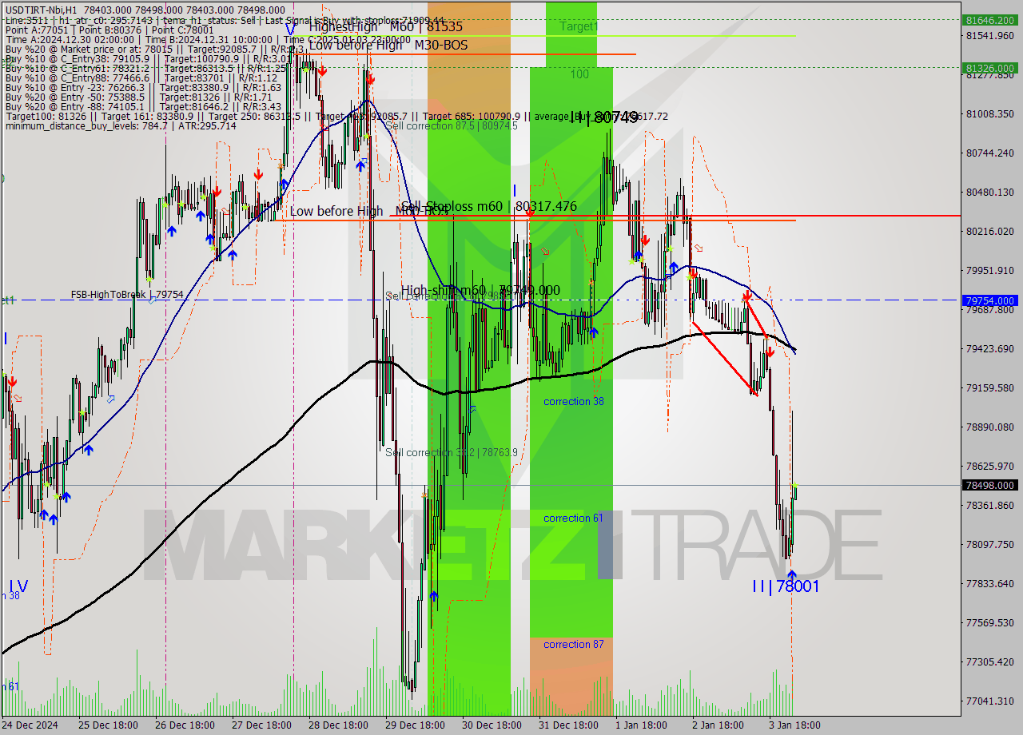Viewport: 1023px width, 735px height.
Task: Select the High-shift m60 | 79740.000 label
Action: [x=480, y=291]
